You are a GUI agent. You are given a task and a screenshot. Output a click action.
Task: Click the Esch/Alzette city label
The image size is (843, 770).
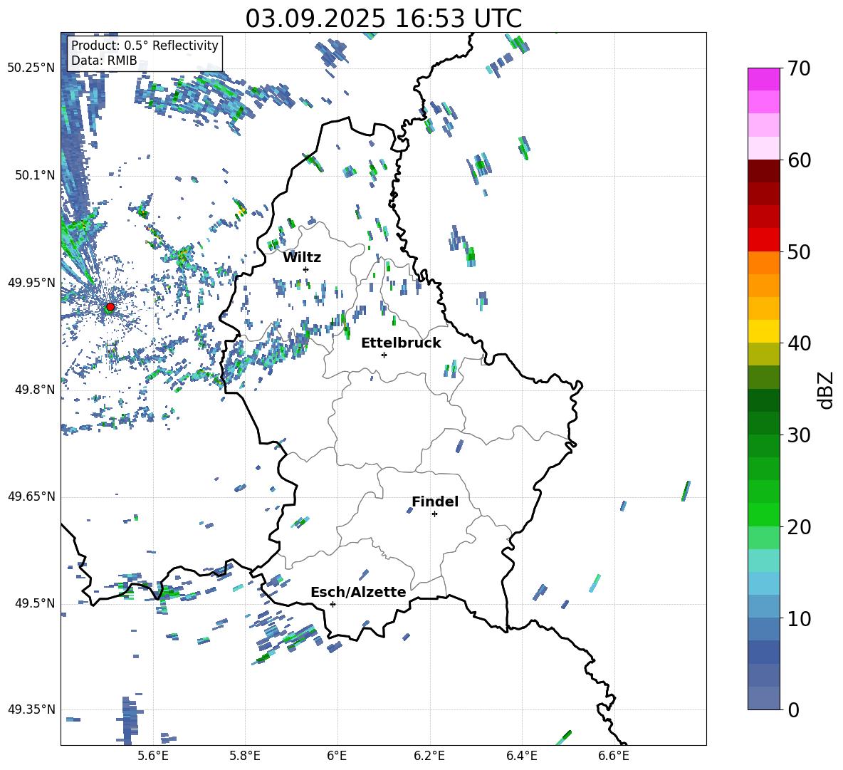coord(358,592)
